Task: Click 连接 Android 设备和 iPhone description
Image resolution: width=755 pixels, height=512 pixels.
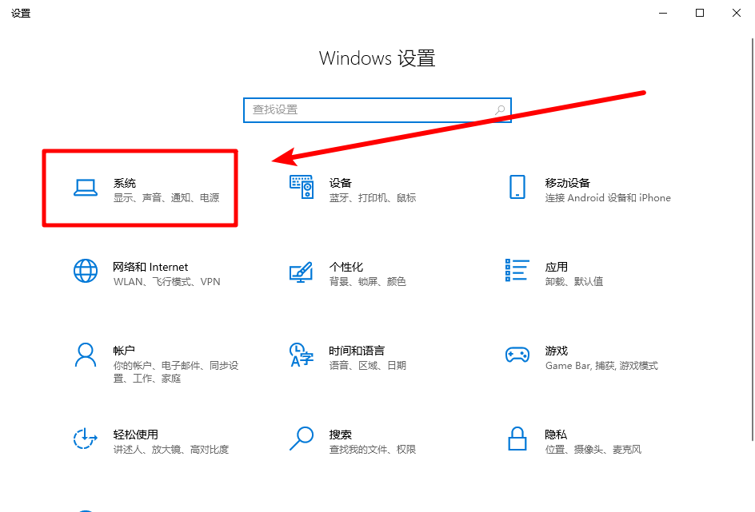Action: click(608, 198)
